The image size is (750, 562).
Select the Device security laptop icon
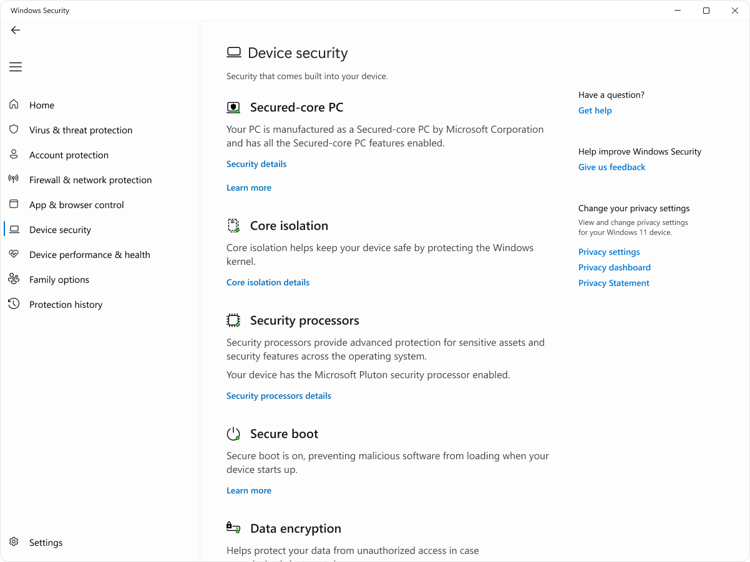[x=14, y=229]
